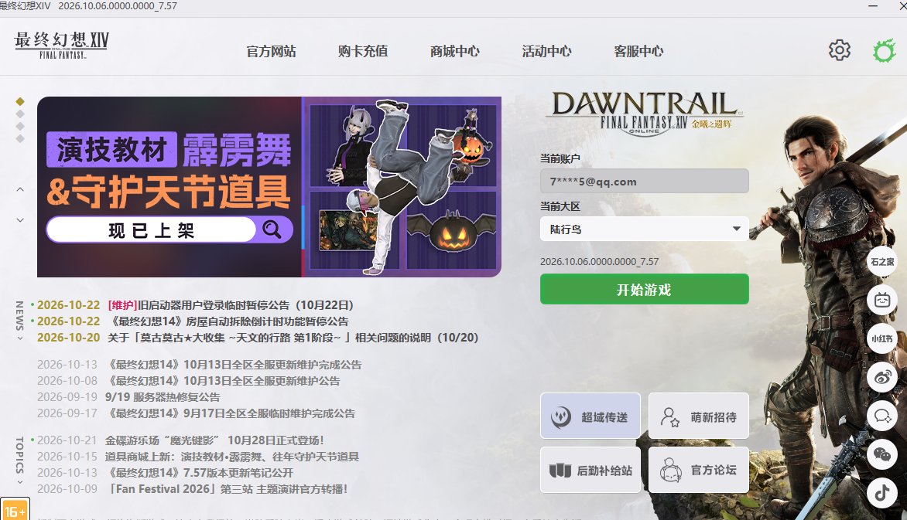Open the WeChat social icon
Screen dimensions: 907x520
coord(882,454)
